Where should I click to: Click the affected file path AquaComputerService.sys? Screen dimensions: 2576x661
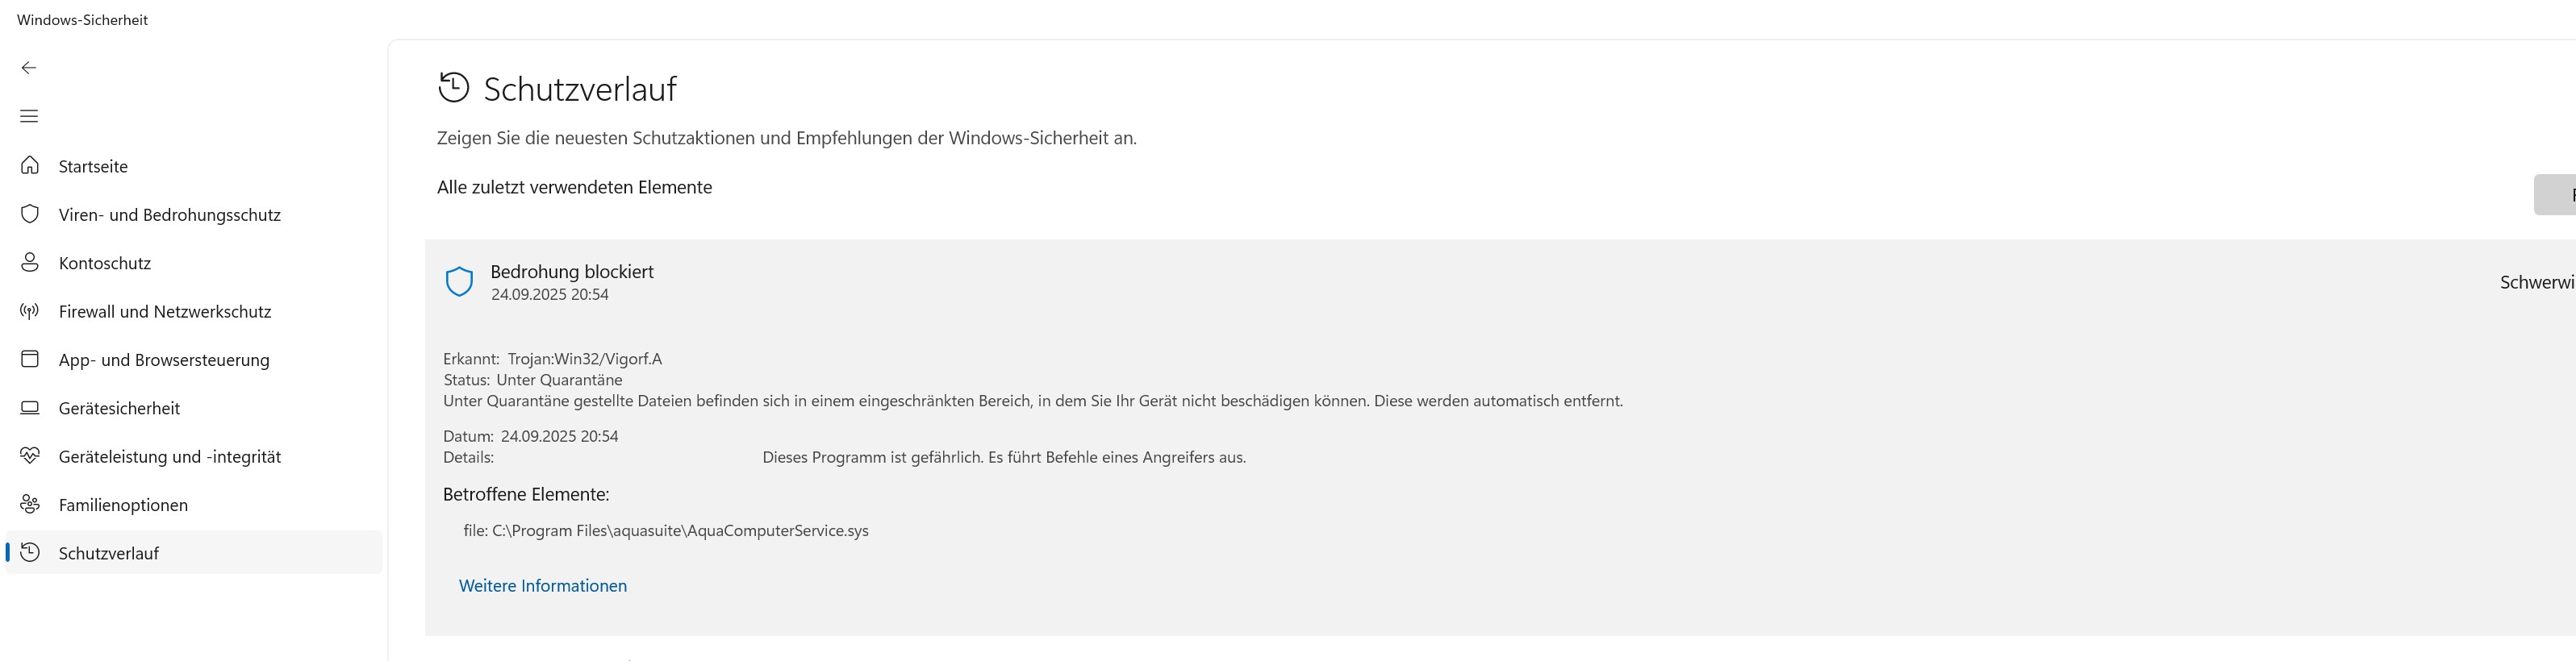680,531
